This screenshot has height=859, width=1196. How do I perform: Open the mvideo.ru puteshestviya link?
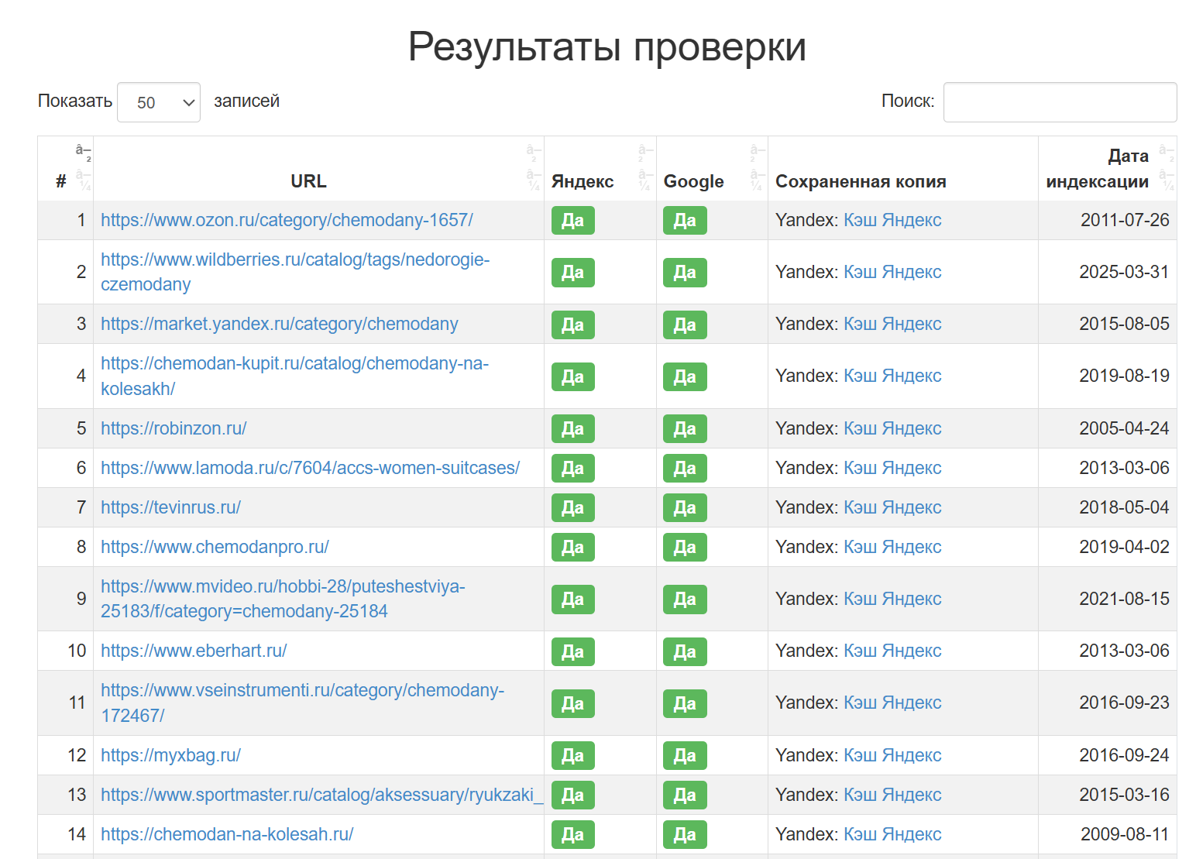pyautogui.click(x=283, y=599)
